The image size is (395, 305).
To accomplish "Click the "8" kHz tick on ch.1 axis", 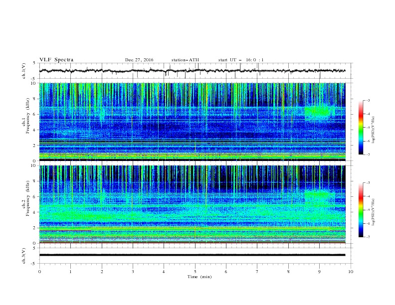I will tap(35, 99).
